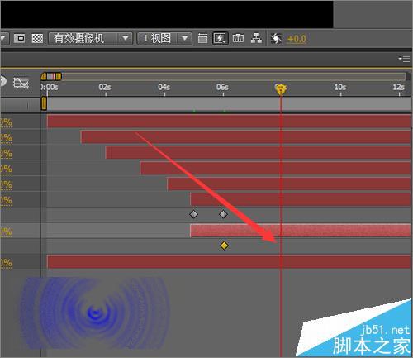The height and width of the screenshot is (358, 413).
Task: Click the 10s mark on time ruler
Action: coord(340,88)
